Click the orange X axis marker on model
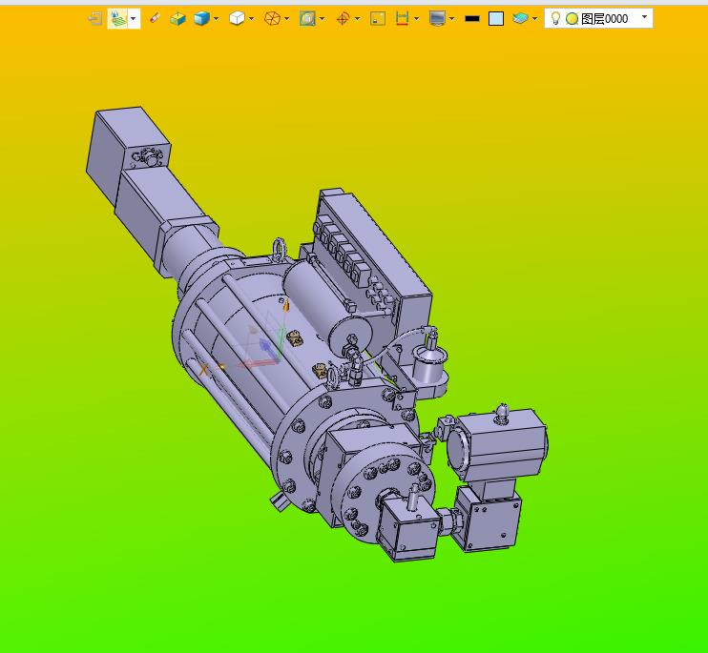This screenshot has height=653, width=708. (x=203, y=370)
